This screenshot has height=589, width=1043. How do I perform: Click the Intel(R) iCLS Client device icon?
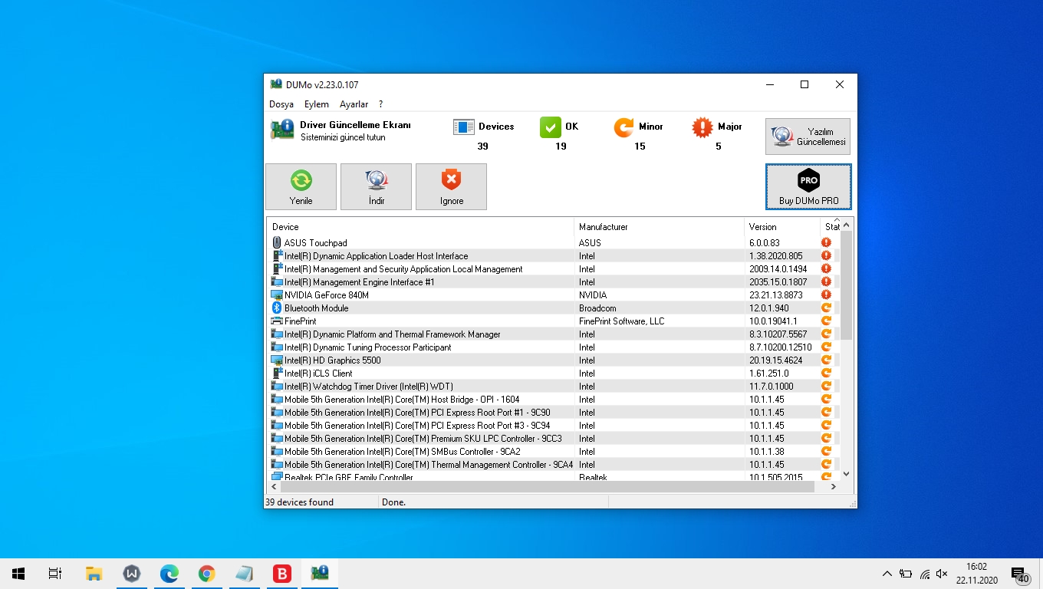click(277, 373)
